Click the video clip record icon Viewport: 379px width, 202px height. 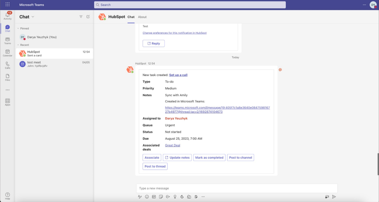click(x=327, y=197)
